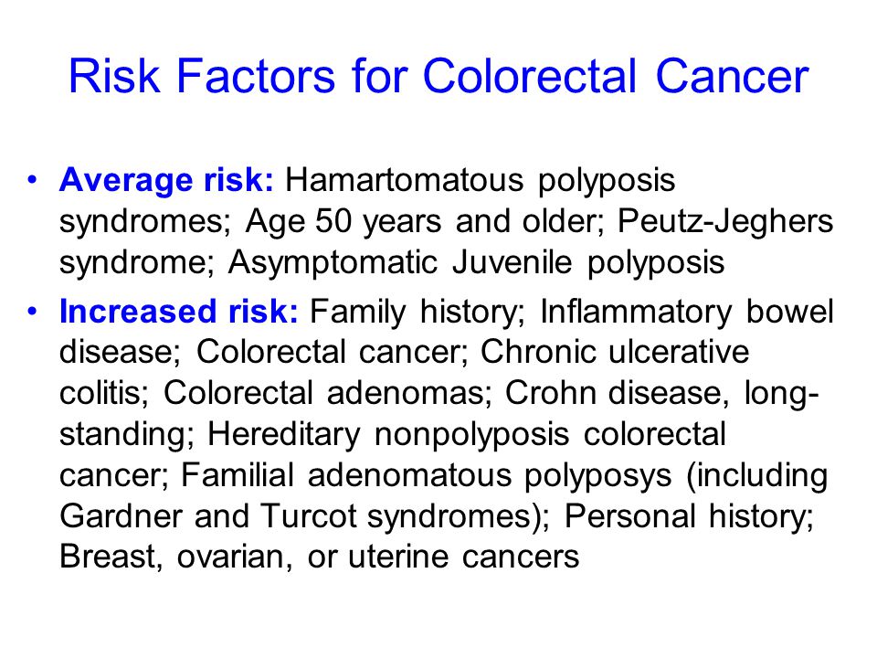This screenshot has height=658, width=877.
Task: Click the text 'Inflammatory bowel'
Action: pos(687,313)
